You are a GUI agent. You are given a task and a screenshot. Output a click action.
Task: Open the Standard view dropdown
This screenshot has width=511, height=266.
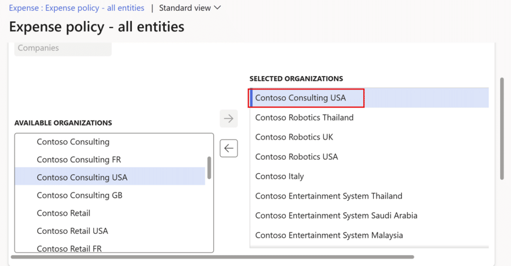click(x=190, y=8)
